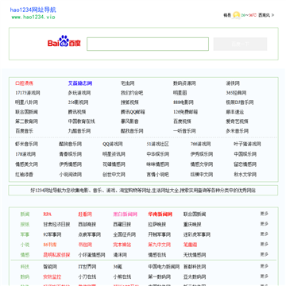Open the 第九中文网 link
Screen dimensions: 286x286
[159, 245]
